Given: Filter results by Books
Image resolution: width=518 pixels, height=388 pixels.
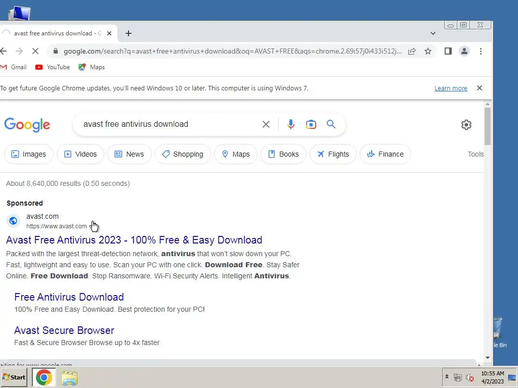Looking at the screenshot, I should pyautogui.click(x=283, y=154).
